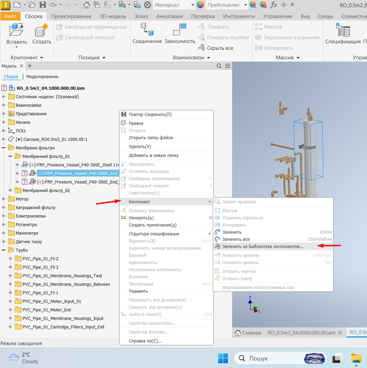Click the search icon in Модель panel

click(219, 66)
